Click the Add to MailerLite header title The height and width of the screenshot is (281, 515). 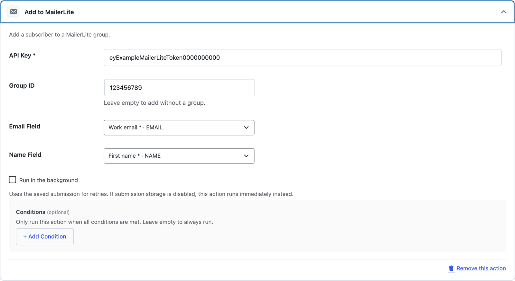[49, 12]
